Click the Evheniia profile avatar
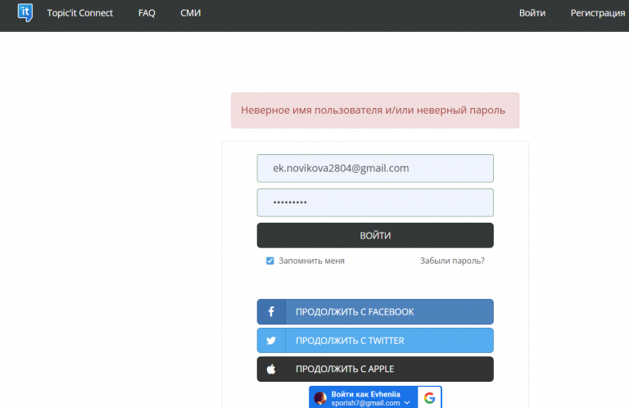 pos(320,398)
